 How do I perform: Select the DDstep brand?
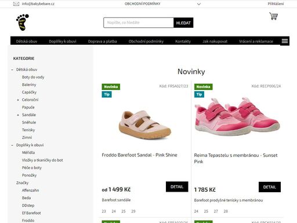click(28, 206)
